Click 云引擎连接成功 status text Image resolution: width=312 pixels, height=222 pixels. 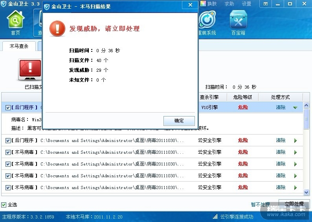coord(237,217)
